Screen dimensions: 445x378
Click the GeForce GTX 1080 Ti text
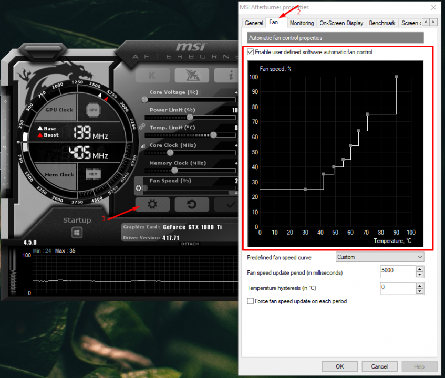click(192, 227)
